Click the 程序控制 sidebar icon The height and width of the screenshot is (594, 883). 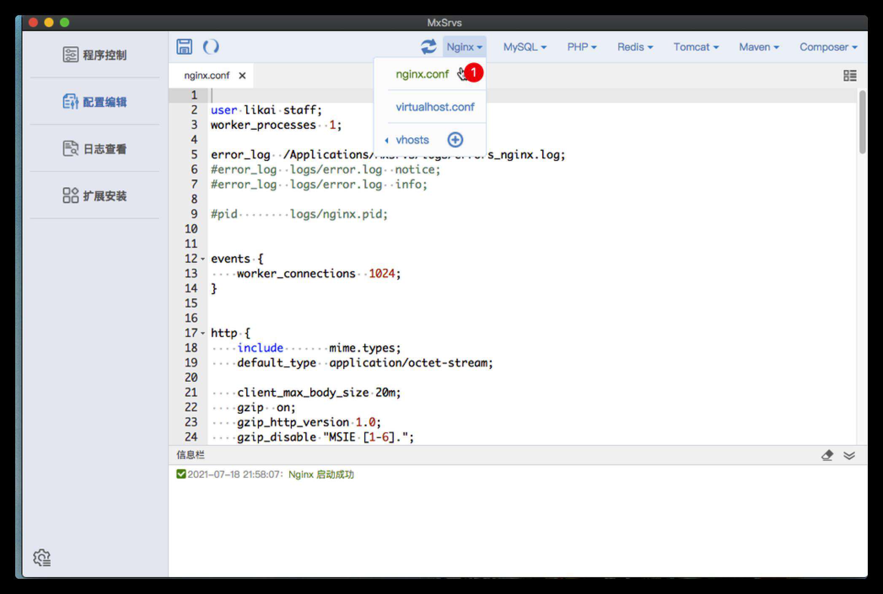click(70, 55)
